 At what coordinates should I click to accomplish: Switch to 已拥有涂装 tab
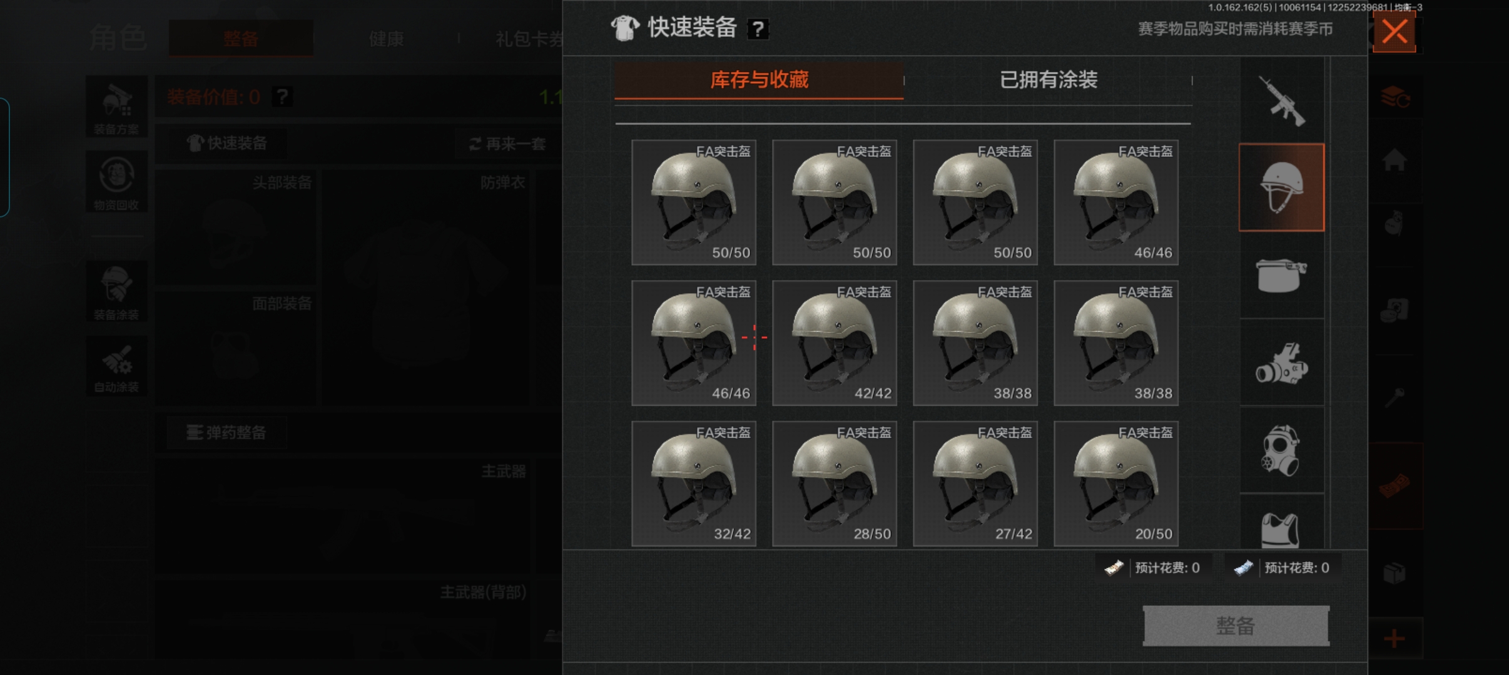point(1049,80)
